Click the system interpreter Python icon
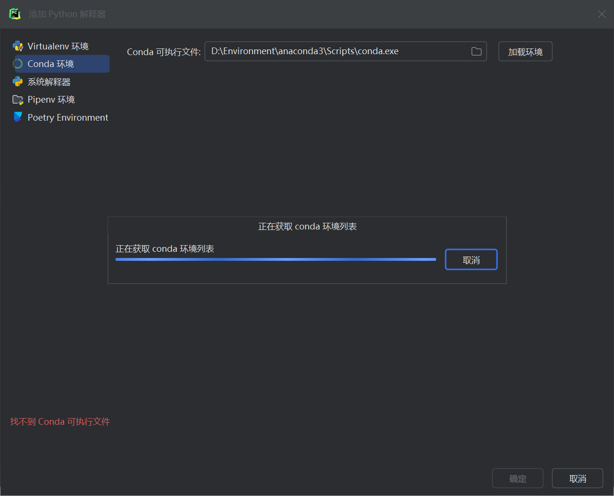The width and height of the screenshot is (614, 496). [18, 82]
